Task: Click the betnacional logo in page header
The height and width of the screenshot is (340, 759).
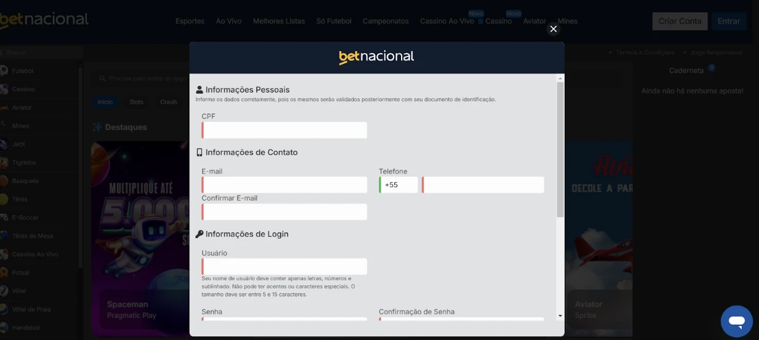Action: point(44,20)
